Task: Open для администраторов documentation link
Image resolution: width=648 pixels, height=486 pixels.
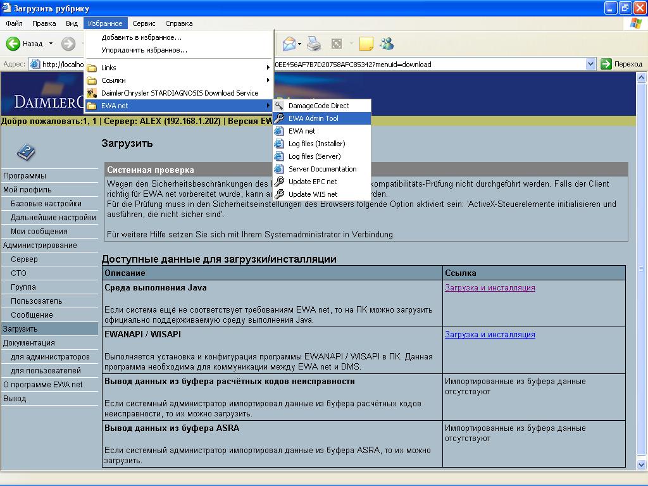Action: pyautogui.click(x=50, y=357)
